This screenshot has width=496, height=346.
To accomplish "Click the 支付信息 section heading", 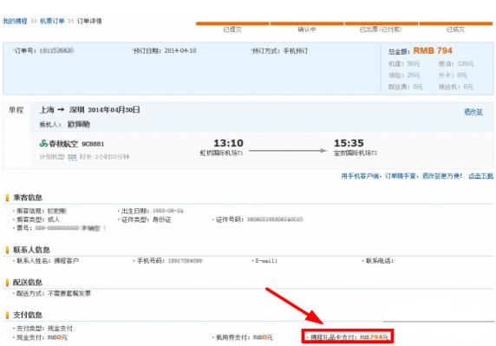I will (28, 315).
